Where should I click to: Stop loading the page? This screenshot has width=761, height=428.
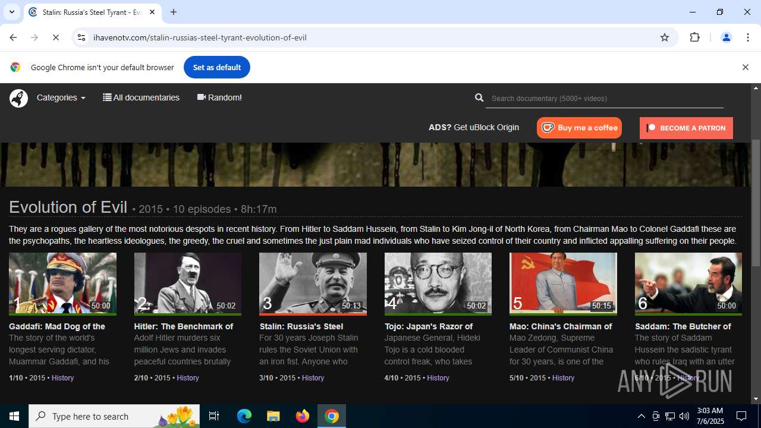tap(55, 37)
